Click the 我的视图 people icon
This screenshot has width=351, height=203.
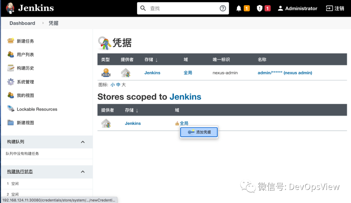(10, 95)
